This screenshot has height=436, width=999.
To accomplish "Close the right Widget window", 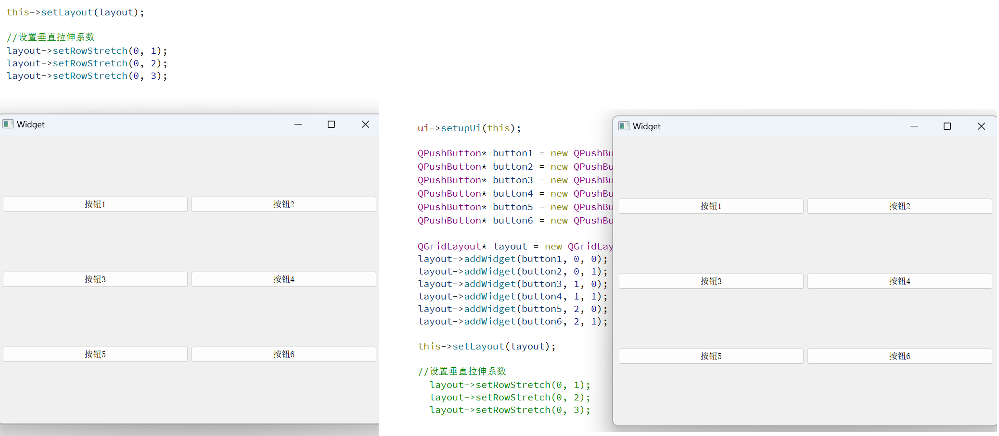I will [x=981, y=126].
